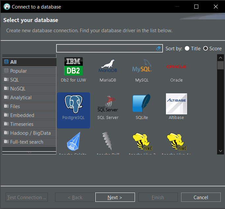Maximize the Connect to a database window
The width and height of the screenshot is (225, 209).
coord(196,7)
